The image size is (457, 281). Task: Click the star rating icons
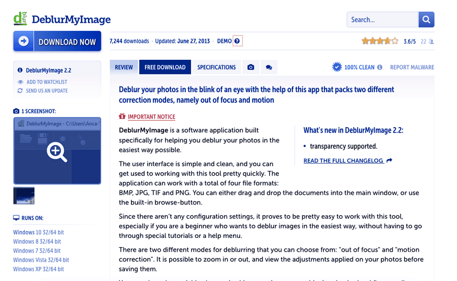coord(380,41)
